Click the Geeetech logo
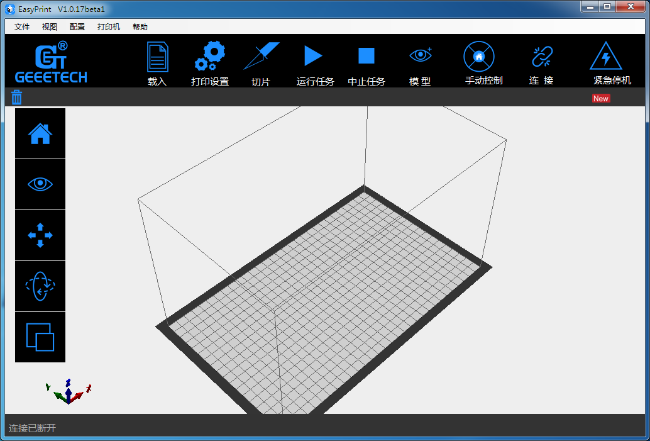This screenshot has width=650, height=441. 51,62
